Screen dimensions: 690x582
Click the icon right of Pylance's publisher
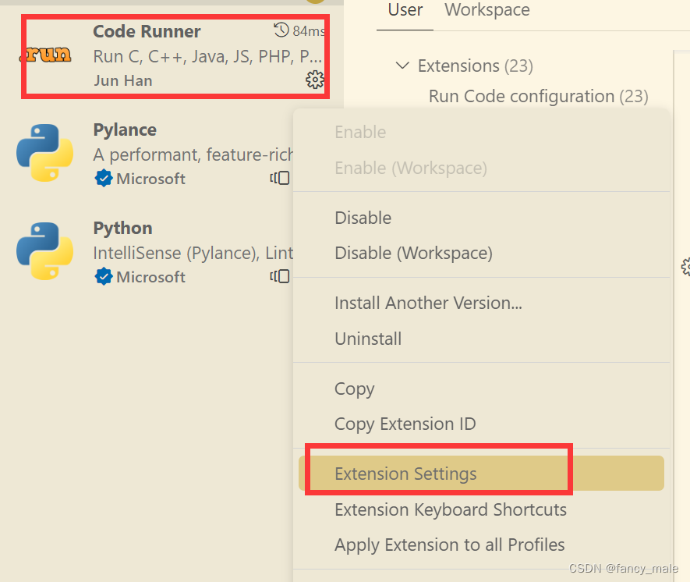(x=280, y=179)
